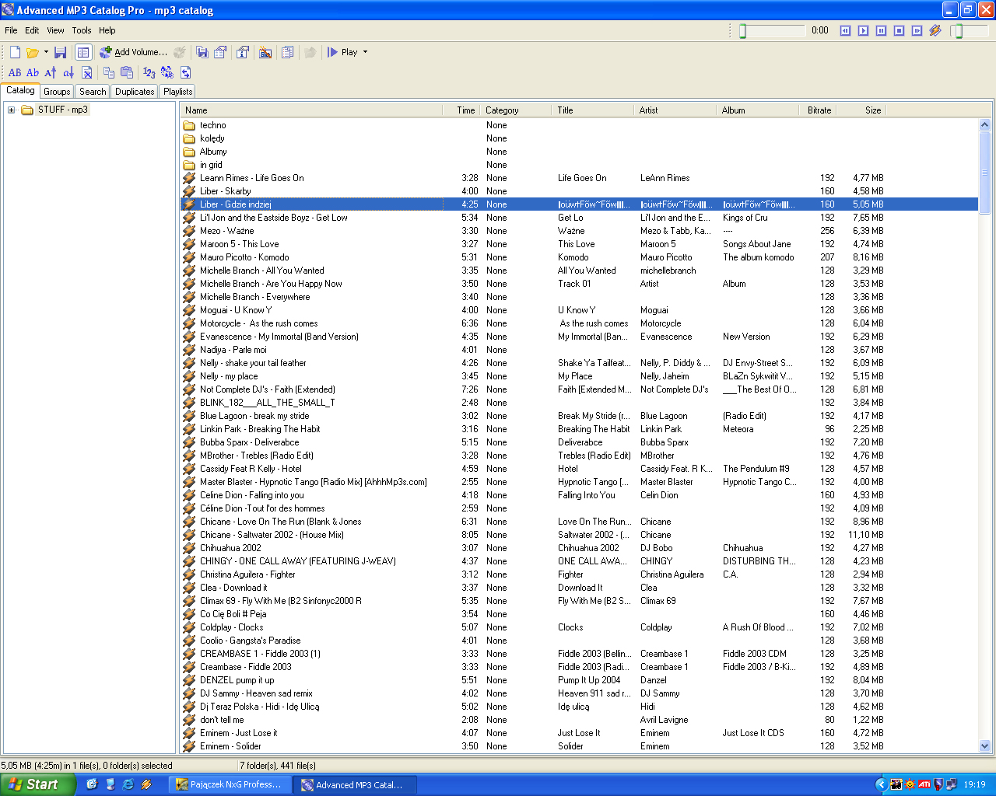The image size is (996, 796).
Task: Click the stacked documents report icon
Action: tap(287, 52)
